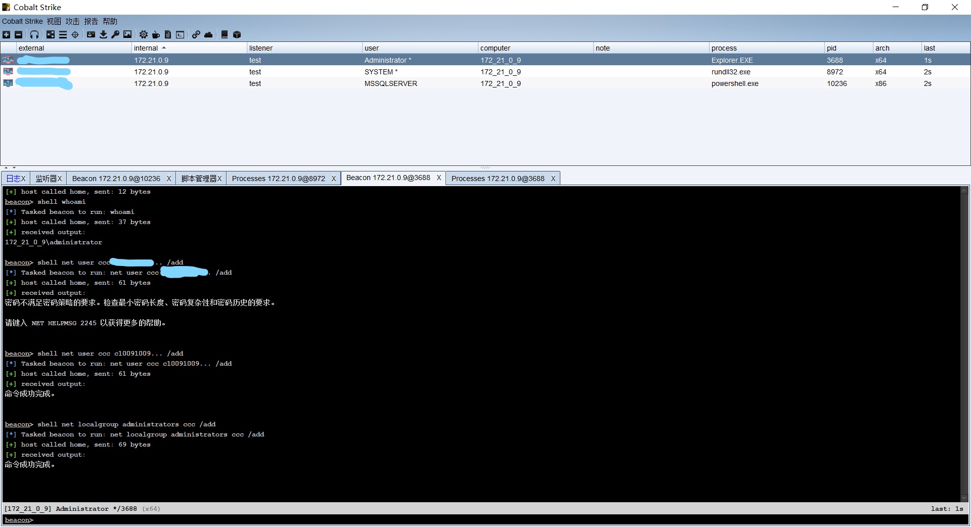This screenshot has width=971, height=527.
Task: Open the Downloaded Files arrow icon
Action: (103, 34)
